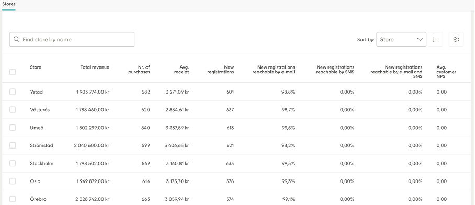The width and height of the screenshot is (475, 205).
Task: Select the Örebro store name
Action: (38, 199)
